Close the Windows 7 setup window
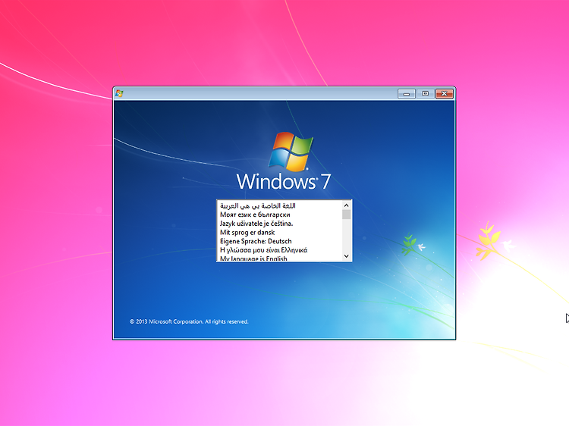This screenshot has width=569, height=426. (444, 94)
